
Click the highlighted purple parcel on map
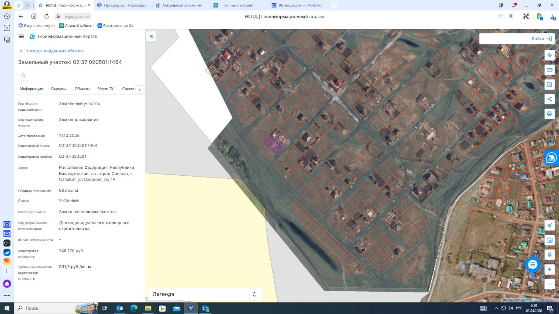(273, 143)
